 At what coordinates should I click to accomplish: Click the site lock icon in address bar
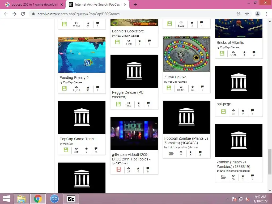33,14
